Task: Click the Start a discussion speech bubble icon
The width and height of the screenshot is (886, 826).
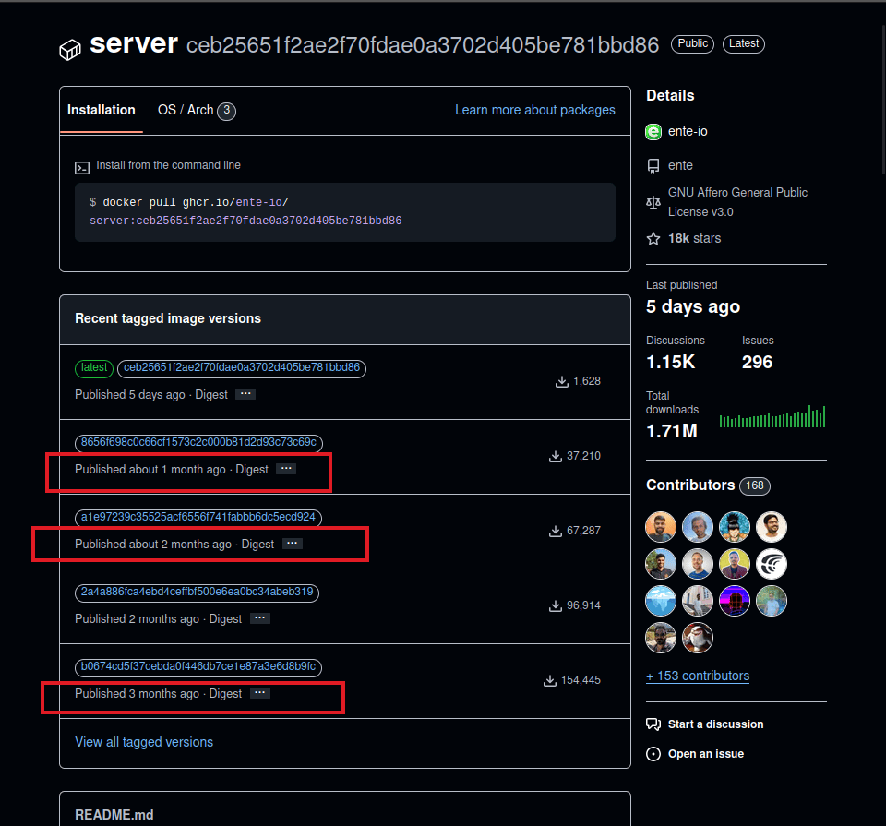Action: point(653,724)
